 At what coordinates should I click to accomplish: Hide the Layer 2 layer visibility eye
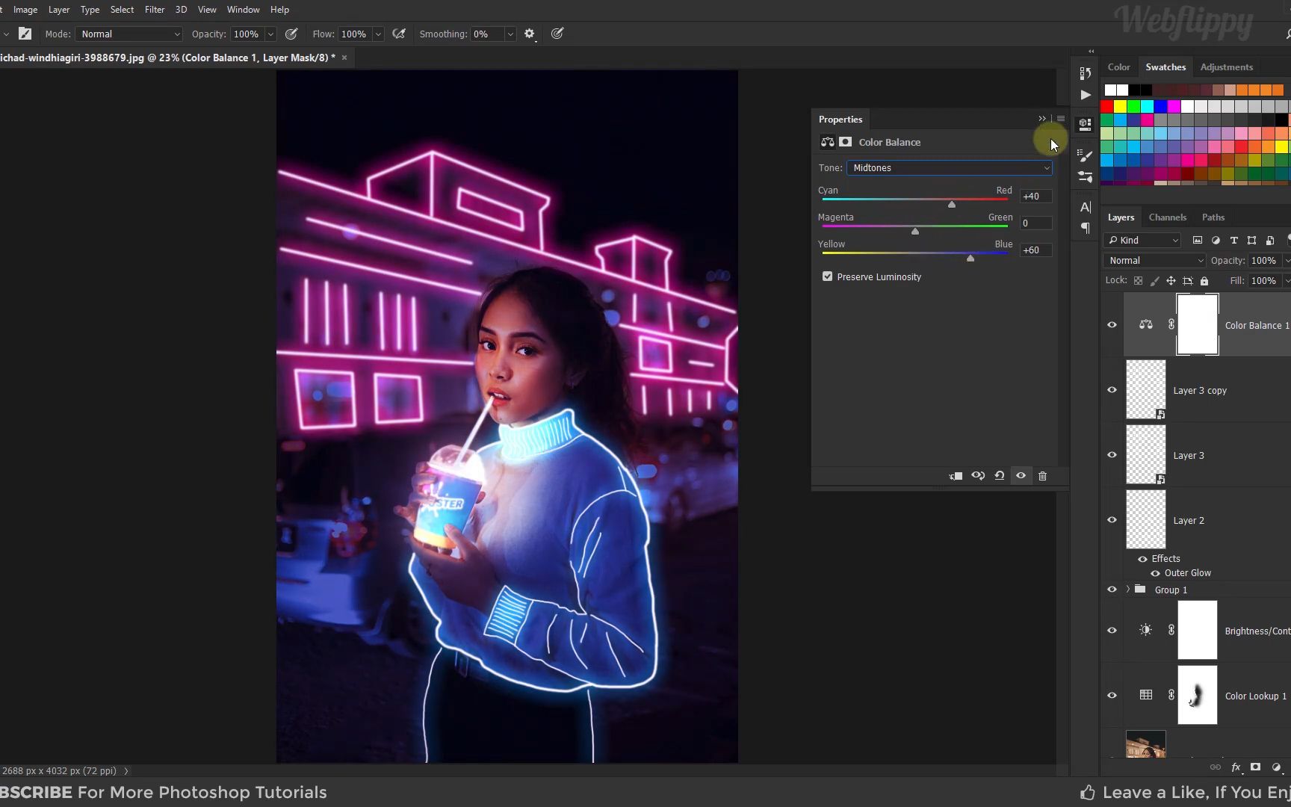1112,519
